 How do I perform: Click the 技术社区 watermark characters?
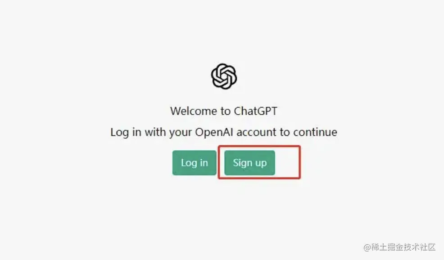[420, 247]
